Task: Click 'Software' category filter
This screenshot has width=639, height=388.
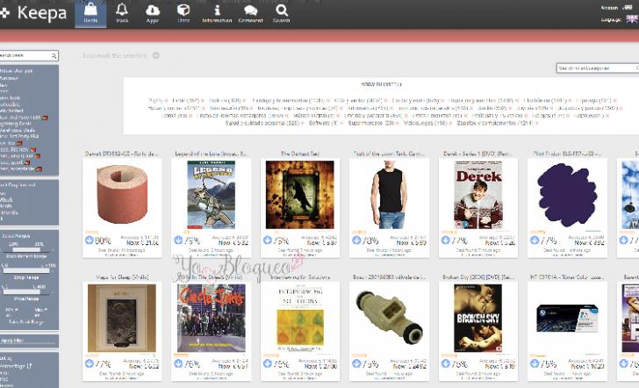Action: [323, 123]
